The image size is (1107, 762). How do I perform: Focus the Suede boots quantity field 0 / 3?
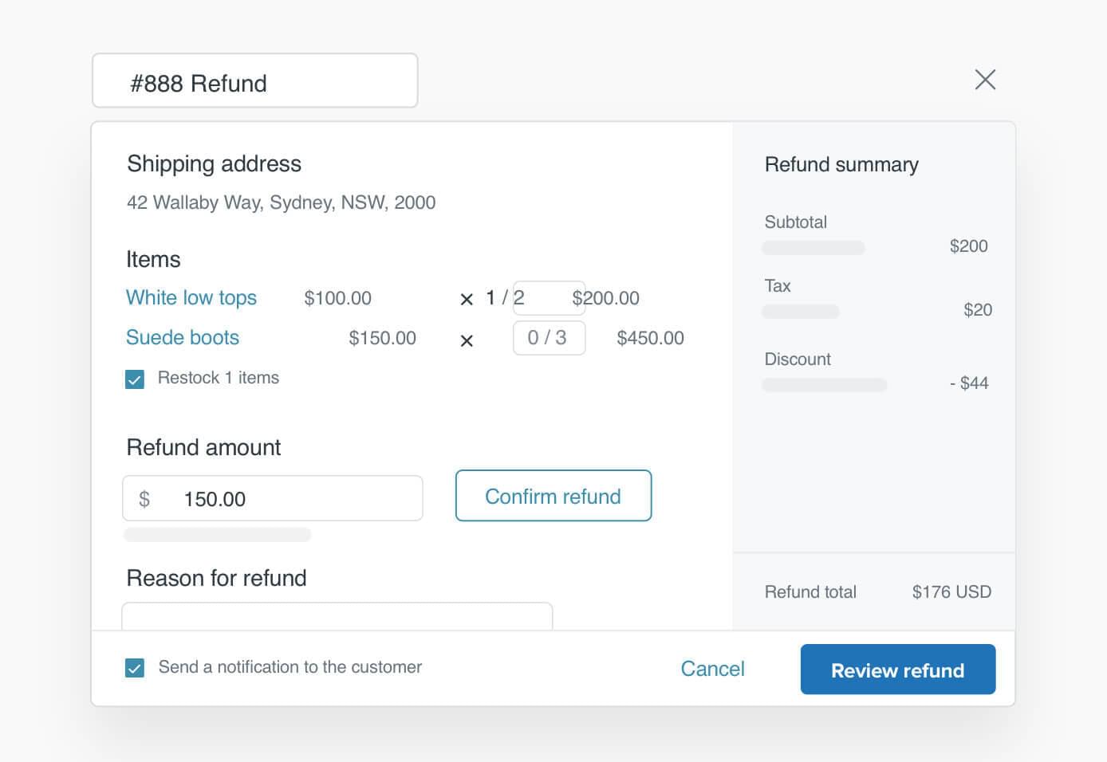[549, 338]
